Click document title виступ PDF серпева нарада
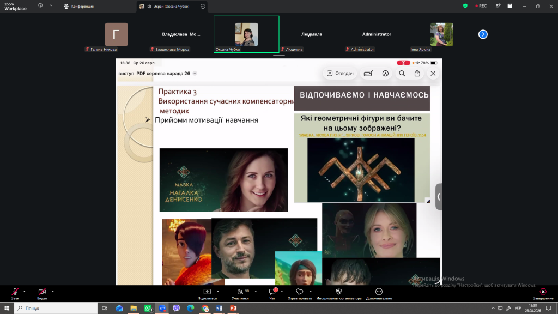 click(154, 74)
